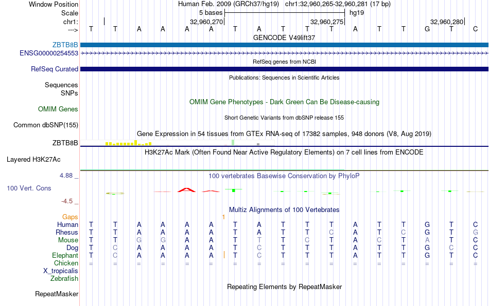The width and height of the screenshot is (489, 306).
Task: Open the OMIM Genes track label
Action: (58, 109)
